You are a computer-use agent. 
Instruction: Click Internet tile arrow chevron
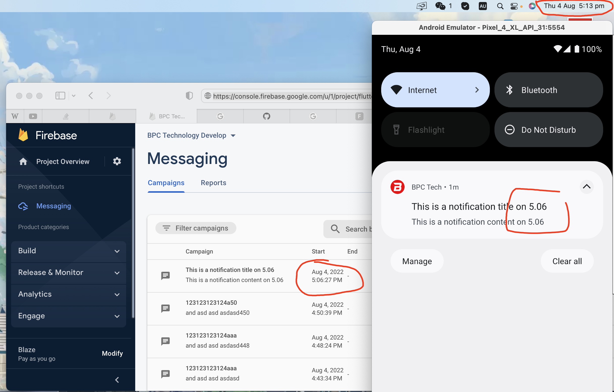click(477, 90)
